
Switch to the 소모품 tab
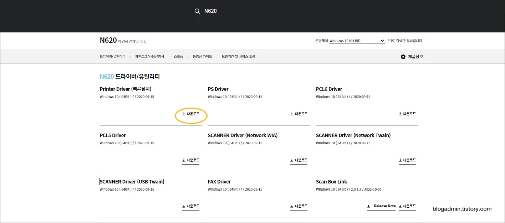click(x=178, y=56)
